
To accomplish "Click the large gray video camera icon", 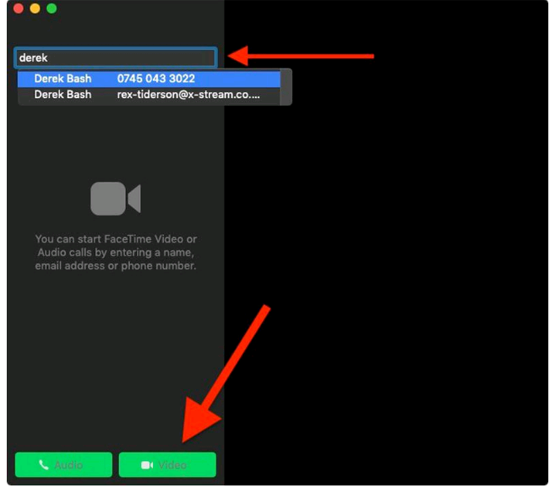I will (x=116, y=199).
